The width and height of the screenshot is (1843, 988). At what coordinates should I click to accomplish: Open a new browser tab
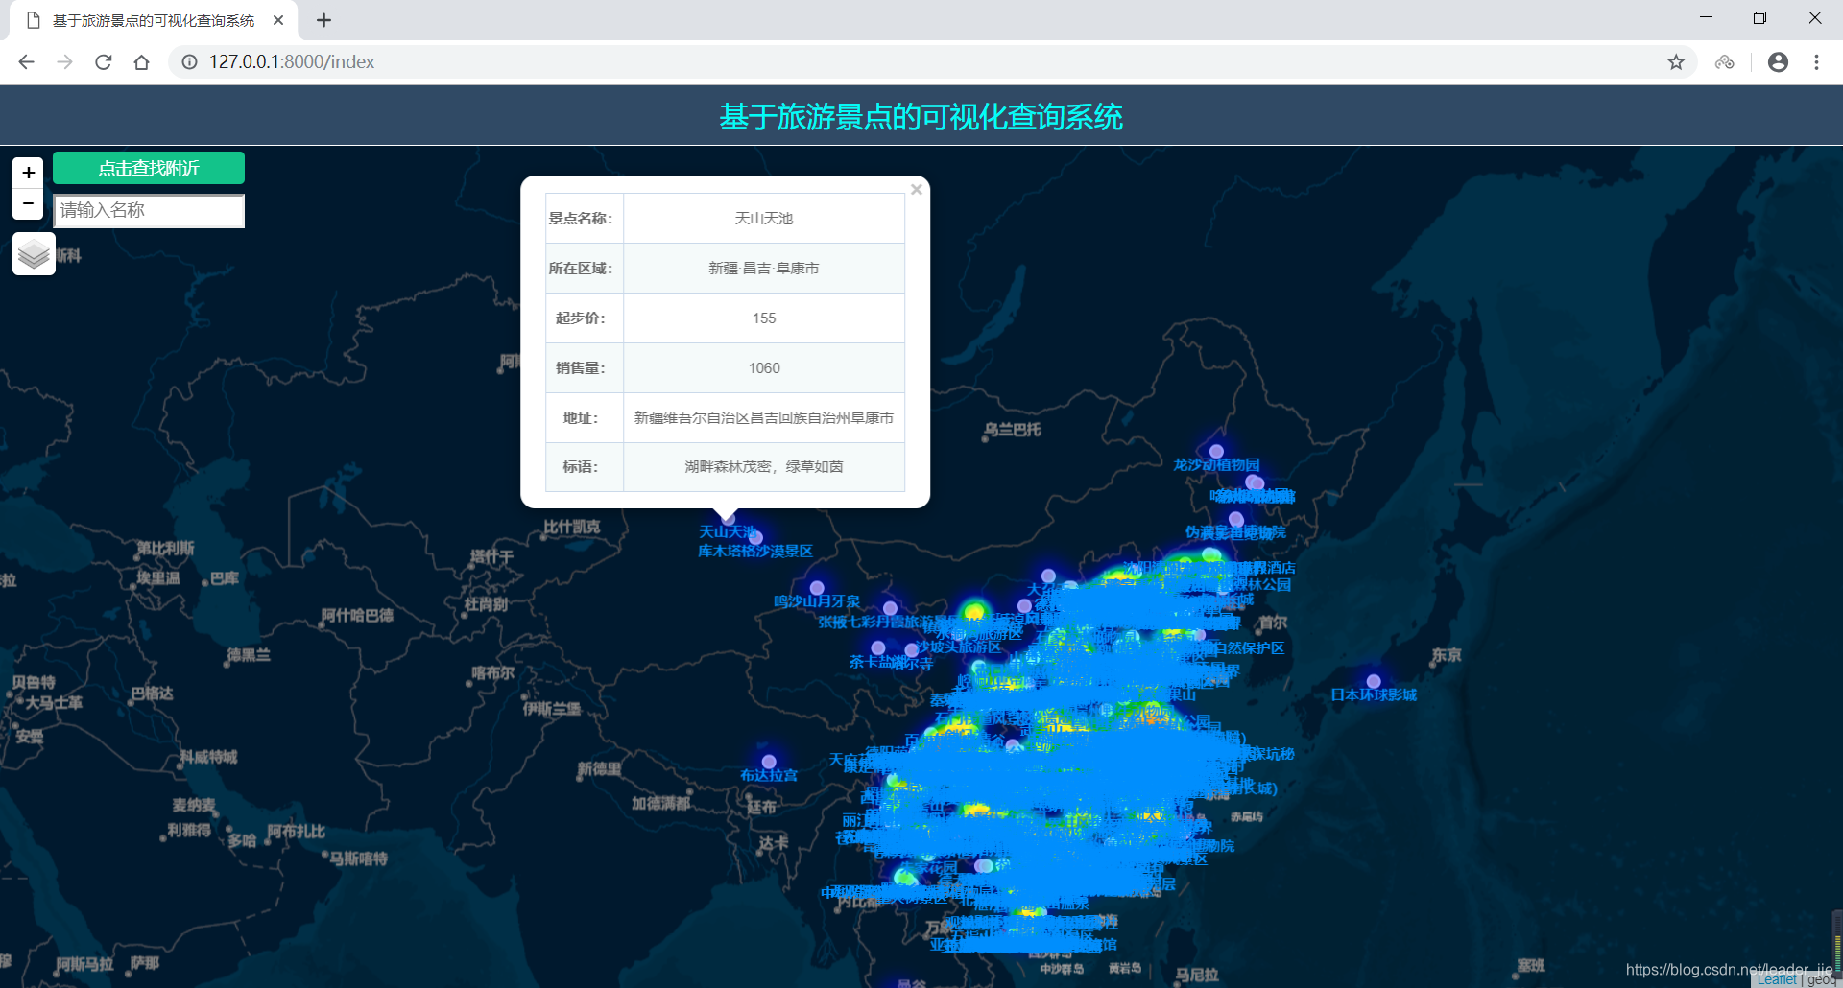(x=324, y=20)
